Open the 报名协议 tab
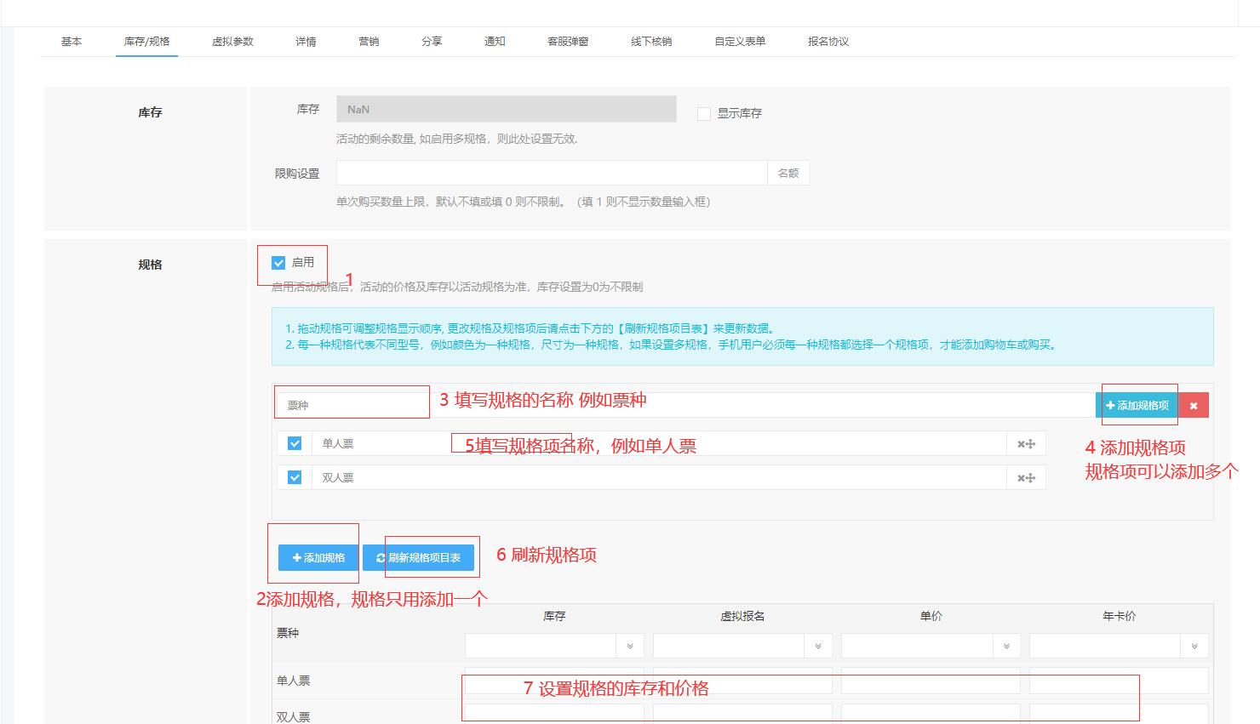This screenshot has height=724, width=1260. pos(828,42)
